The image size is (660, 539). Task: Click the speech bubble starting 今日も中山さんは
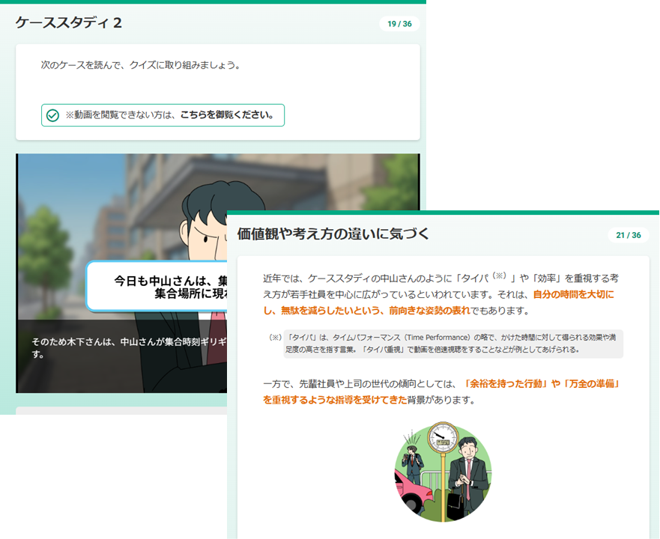(x=157, y=286)
